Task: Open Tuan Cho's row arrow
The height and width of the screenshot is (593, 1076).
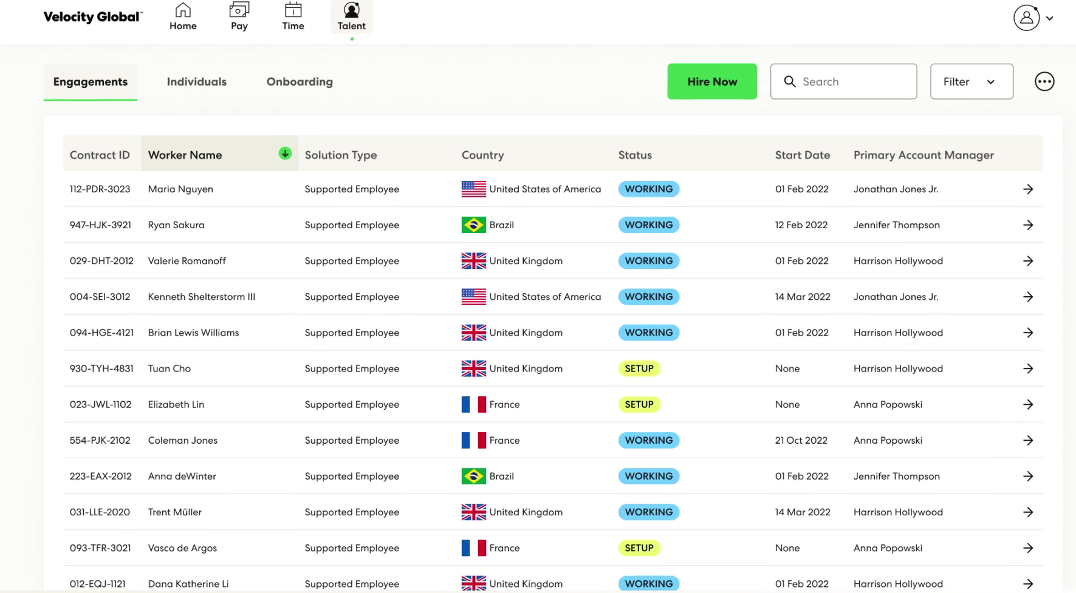Action: [x=1028, y=368]
